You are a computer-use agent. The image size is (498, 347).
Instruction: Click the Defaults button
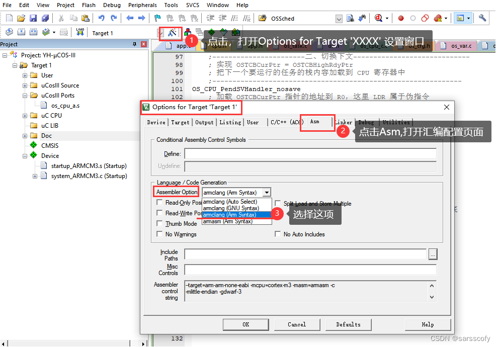tap(349, 324)
